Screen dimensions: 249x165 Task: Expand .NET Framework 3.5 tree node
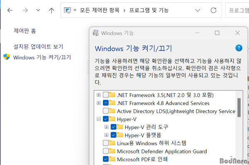coord(99,95)
